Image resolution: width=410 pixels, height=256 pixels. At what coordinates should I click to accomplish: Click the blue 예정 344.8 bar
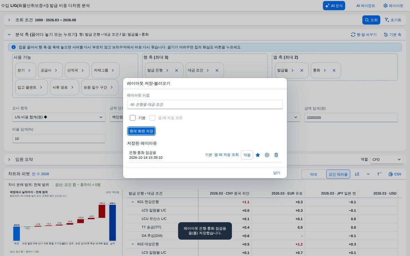coord(16,234)
